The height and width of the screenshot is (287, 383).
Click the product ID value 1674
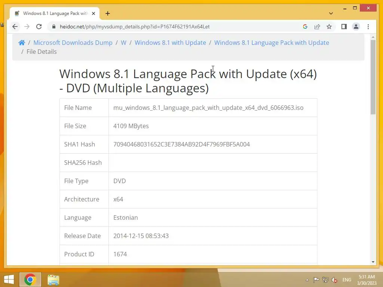[120, 254]
